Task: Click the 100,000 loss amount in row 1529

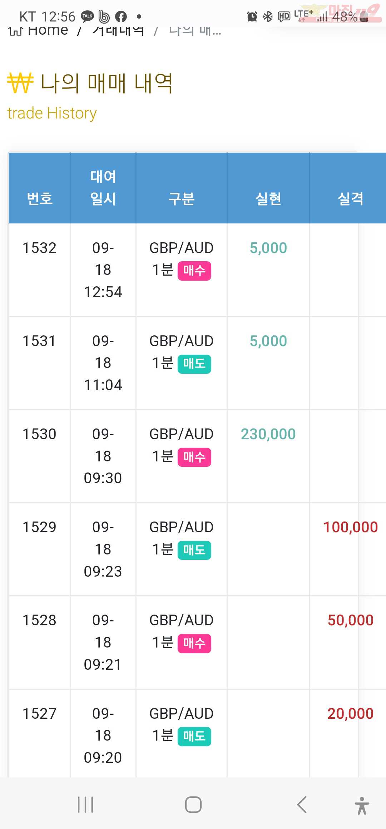Action: click(x=350, y=527)
